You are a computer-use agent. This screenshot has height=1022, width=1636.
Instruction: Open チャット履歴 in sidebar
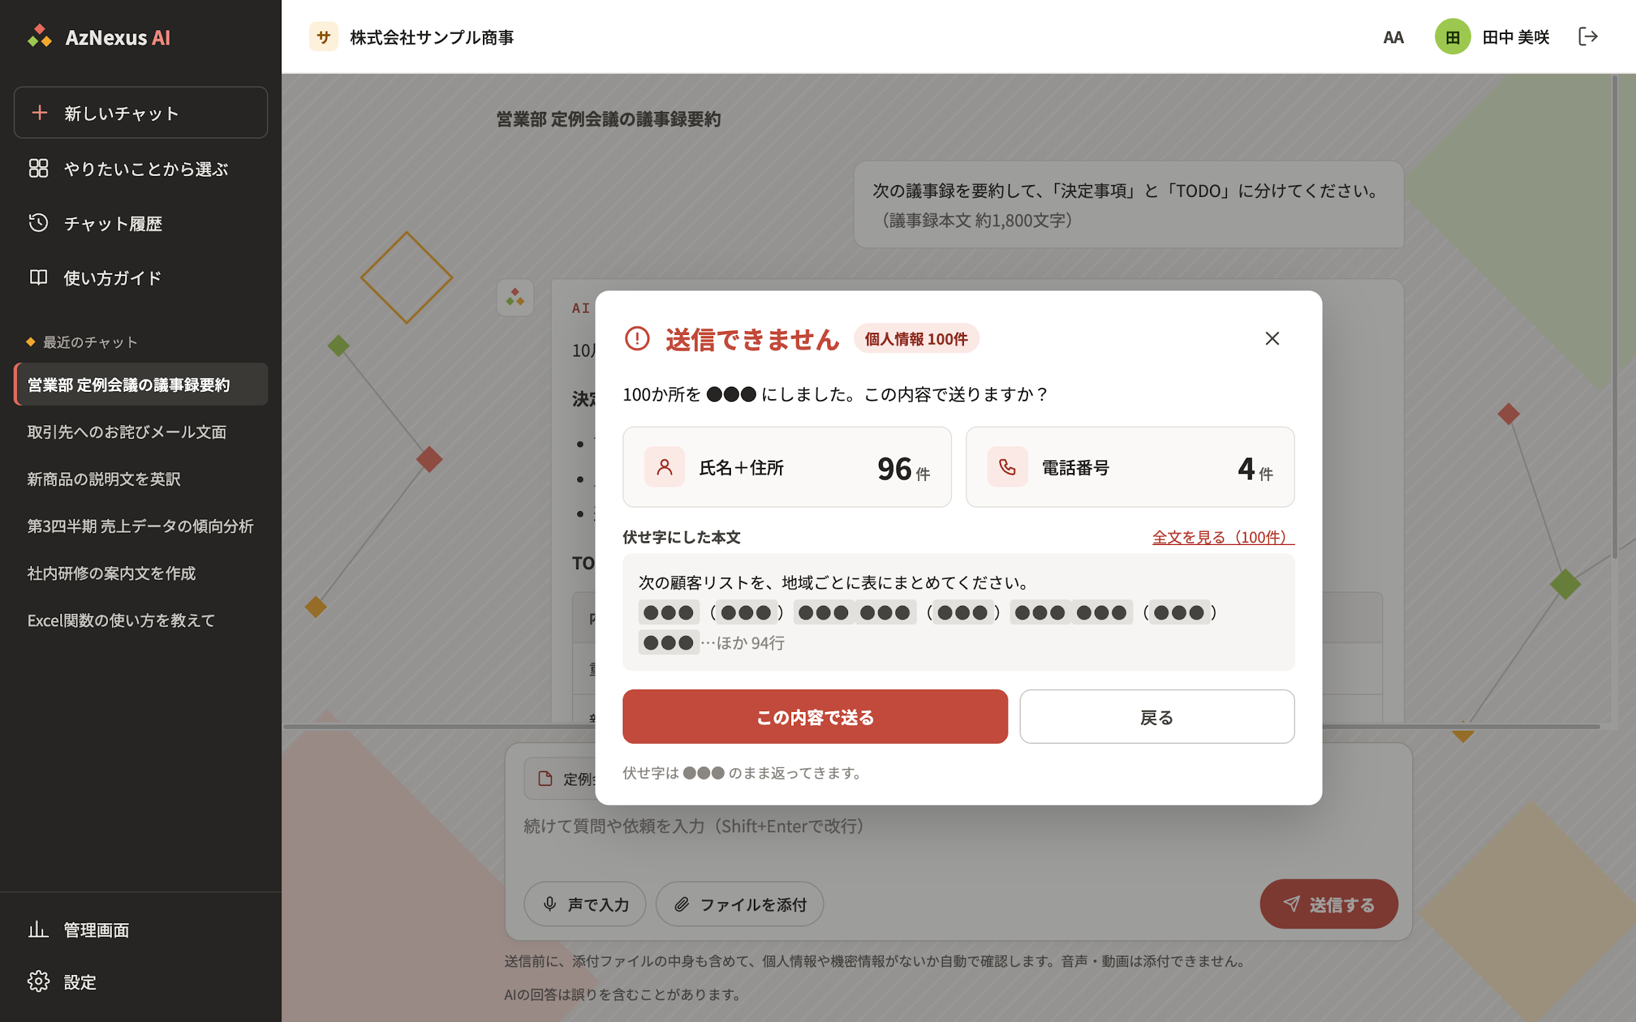click(x=141, y=223)
